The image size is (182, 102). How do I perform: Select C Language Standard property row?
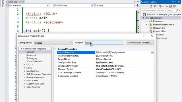pos(105,76)
